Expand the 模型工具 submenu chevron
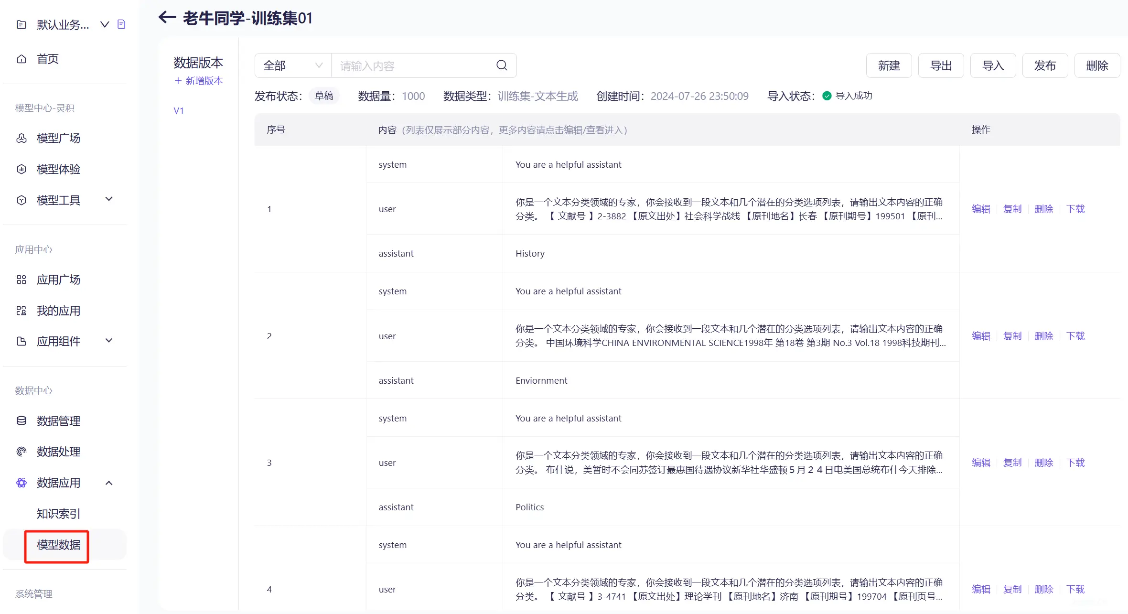The image size is (1128, 614). tap(109, 199)
